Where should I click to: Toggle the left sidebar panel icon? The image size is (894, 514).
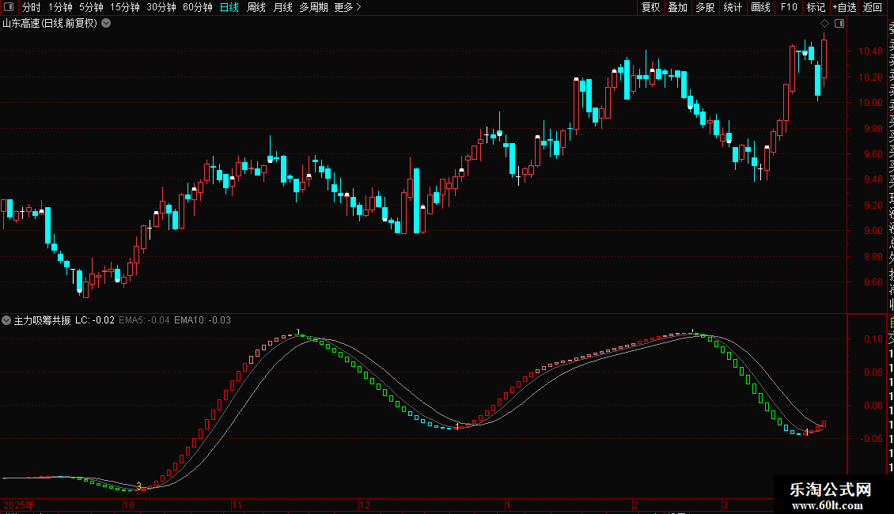9,7
